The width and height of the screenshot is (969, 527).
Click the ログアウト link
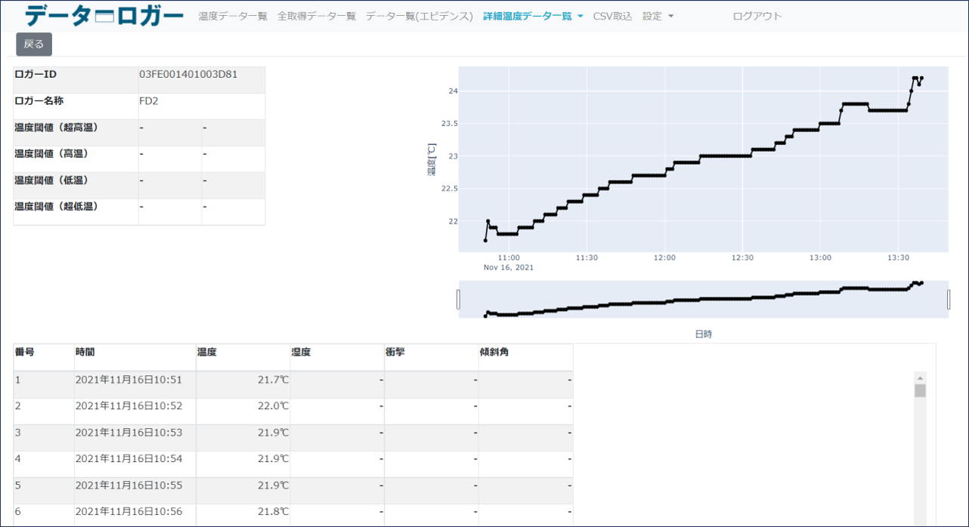coord(757,16)
